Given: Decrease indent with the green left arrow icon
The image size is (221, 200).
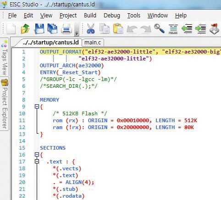Looking at the screenshot, I should click(x=187, y=29).
